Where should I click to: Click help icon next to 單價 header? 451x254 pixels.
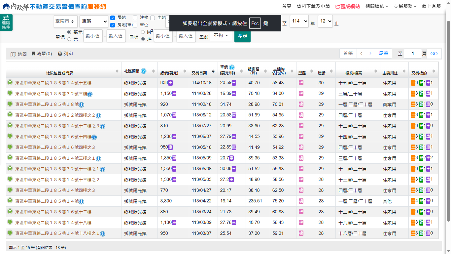[x=232, y=67]
